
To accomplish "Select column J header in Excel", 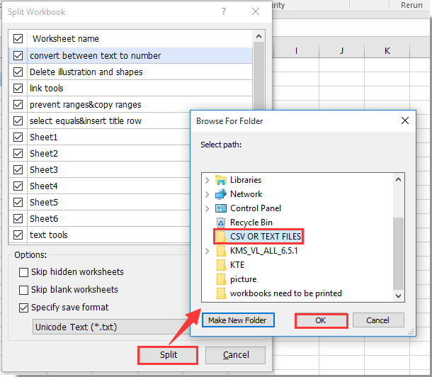I will coord(341,51).
